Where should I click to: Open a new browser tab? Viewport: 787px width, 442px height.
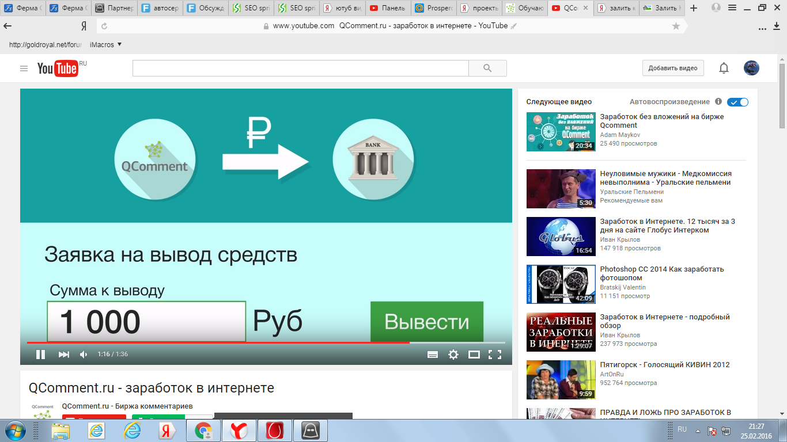point(694,8)
